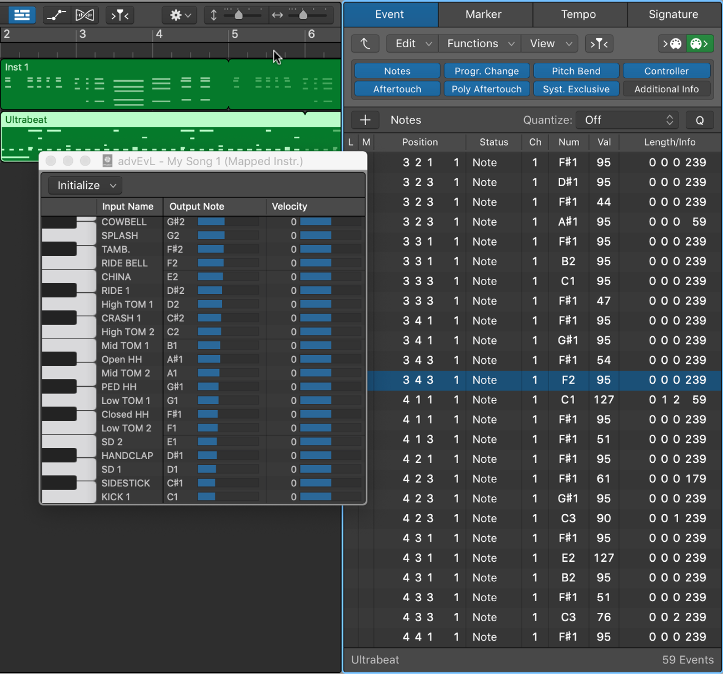Open the Quantize dropdown set to Off
The width and height of the screenshot is (723, 674).
pyautogui.click(x=627, y=120)
